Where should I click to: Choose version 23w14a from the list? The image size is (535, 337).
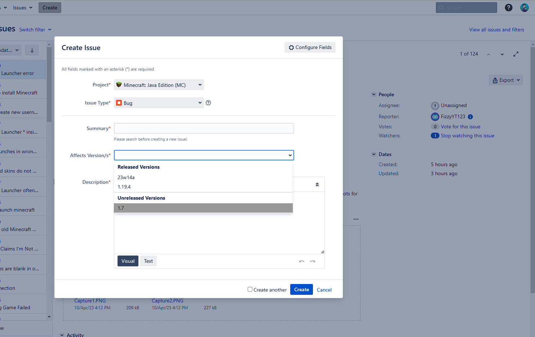126,177
